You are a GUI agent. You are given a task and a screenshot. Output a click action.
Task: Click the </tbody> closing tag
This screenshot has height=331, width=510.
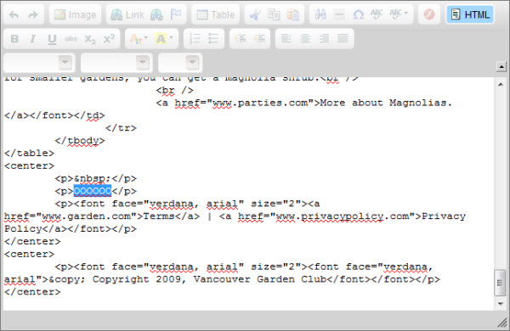click(x=80, y=141)
